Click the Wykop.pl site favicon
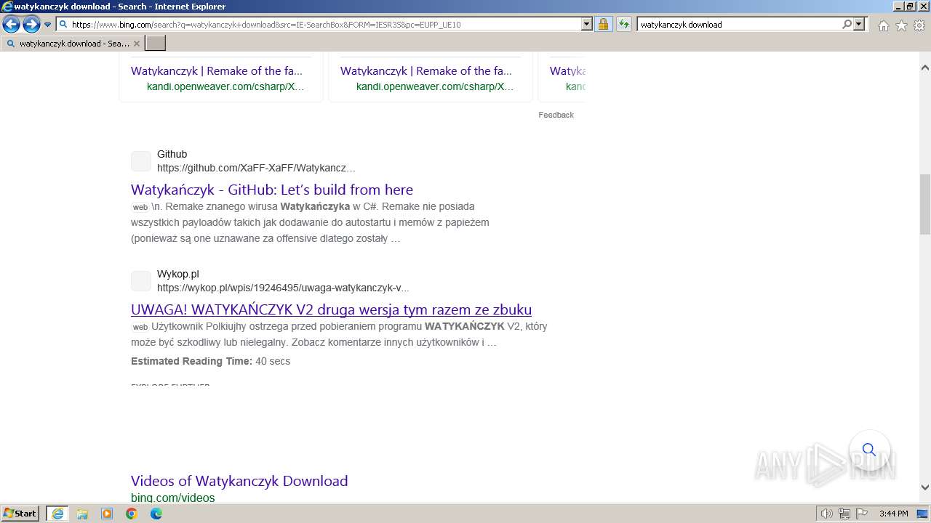 point(141,281)
